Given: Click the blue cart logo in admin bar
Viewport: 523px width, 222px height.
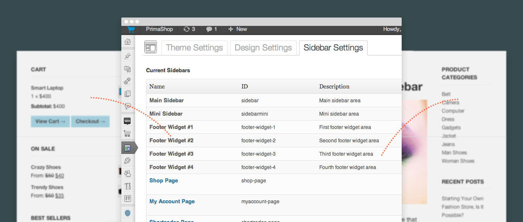Looking at the screenshot, I should click(x=131, y=29).
